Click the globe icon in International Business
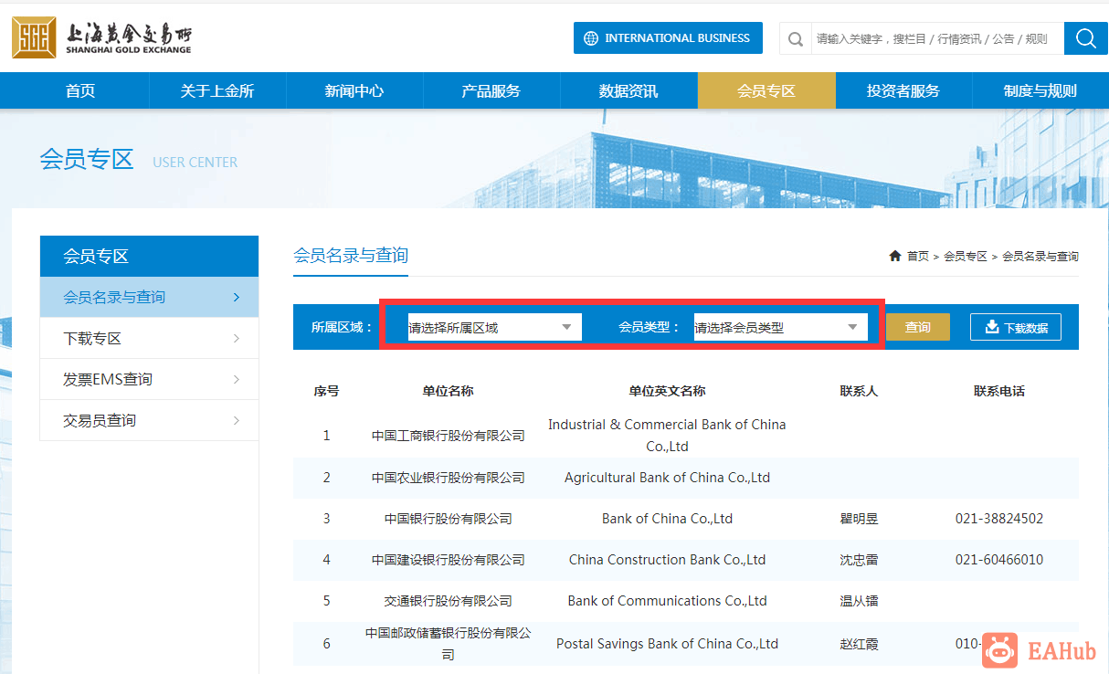The image size is (1109, 674). click(x=590, y=38)
